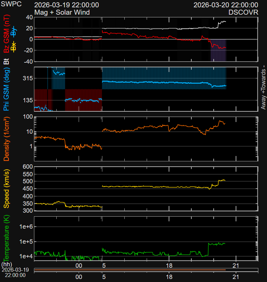Click the end time 2026-03-20 22:00:00
The image size is (267, 282).
click(x=226, y=5)
